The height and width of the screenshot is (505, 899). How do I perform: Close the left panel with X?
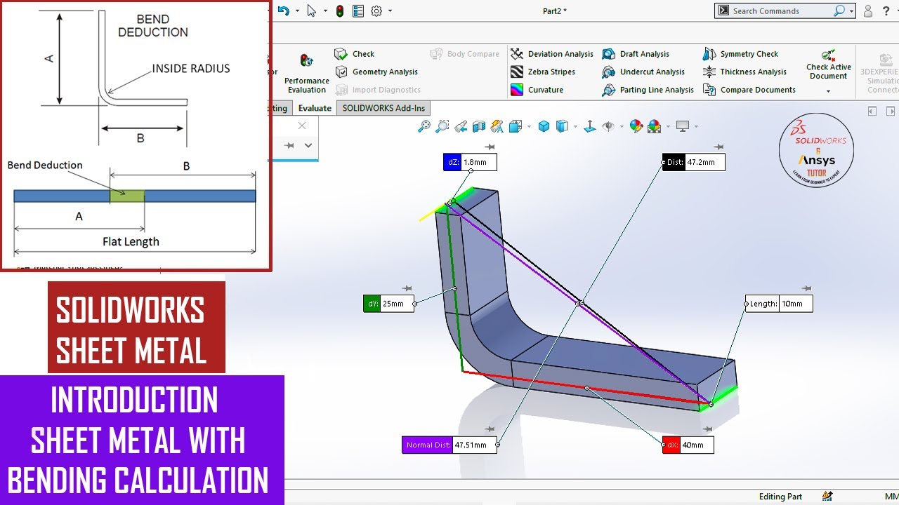click(302, 126)
